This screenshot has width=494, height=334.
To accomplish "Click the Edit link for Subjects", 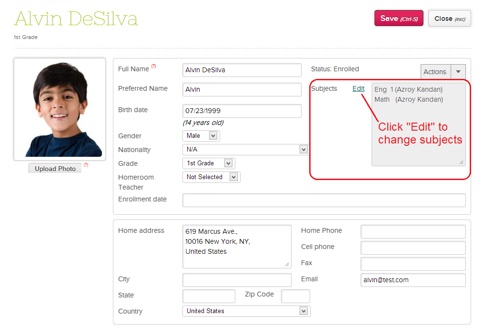I will (359, 88).
